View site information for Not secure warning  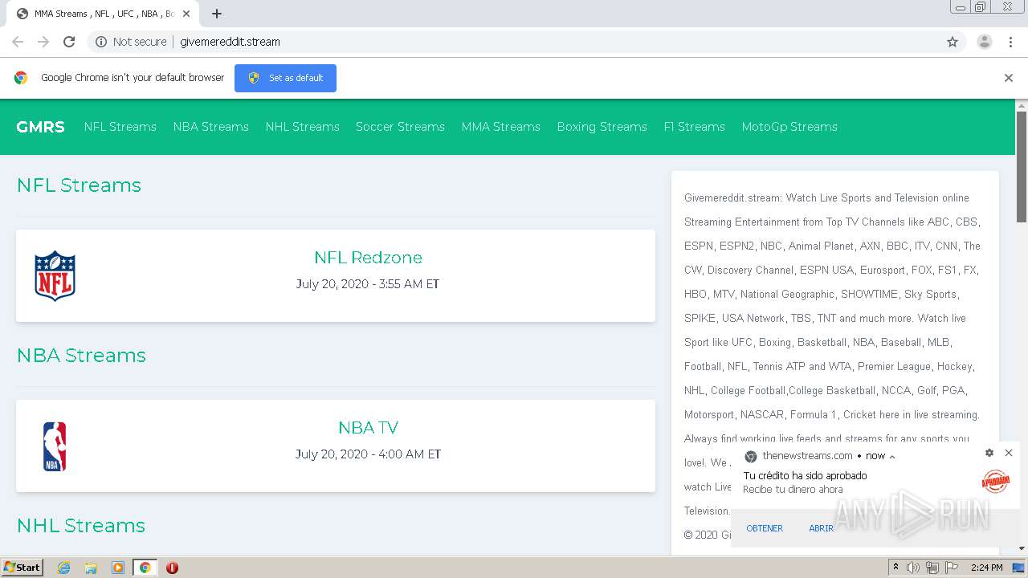[x=131, y=42]
